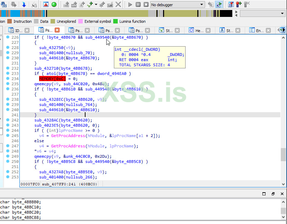Click the add breakpoint red light icon
287x224 pixels.
[x=239, y=4]
